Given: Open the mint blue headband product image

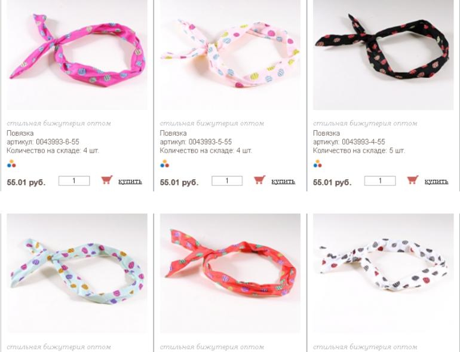Looking at the screenshot, I should pos(77,273).
